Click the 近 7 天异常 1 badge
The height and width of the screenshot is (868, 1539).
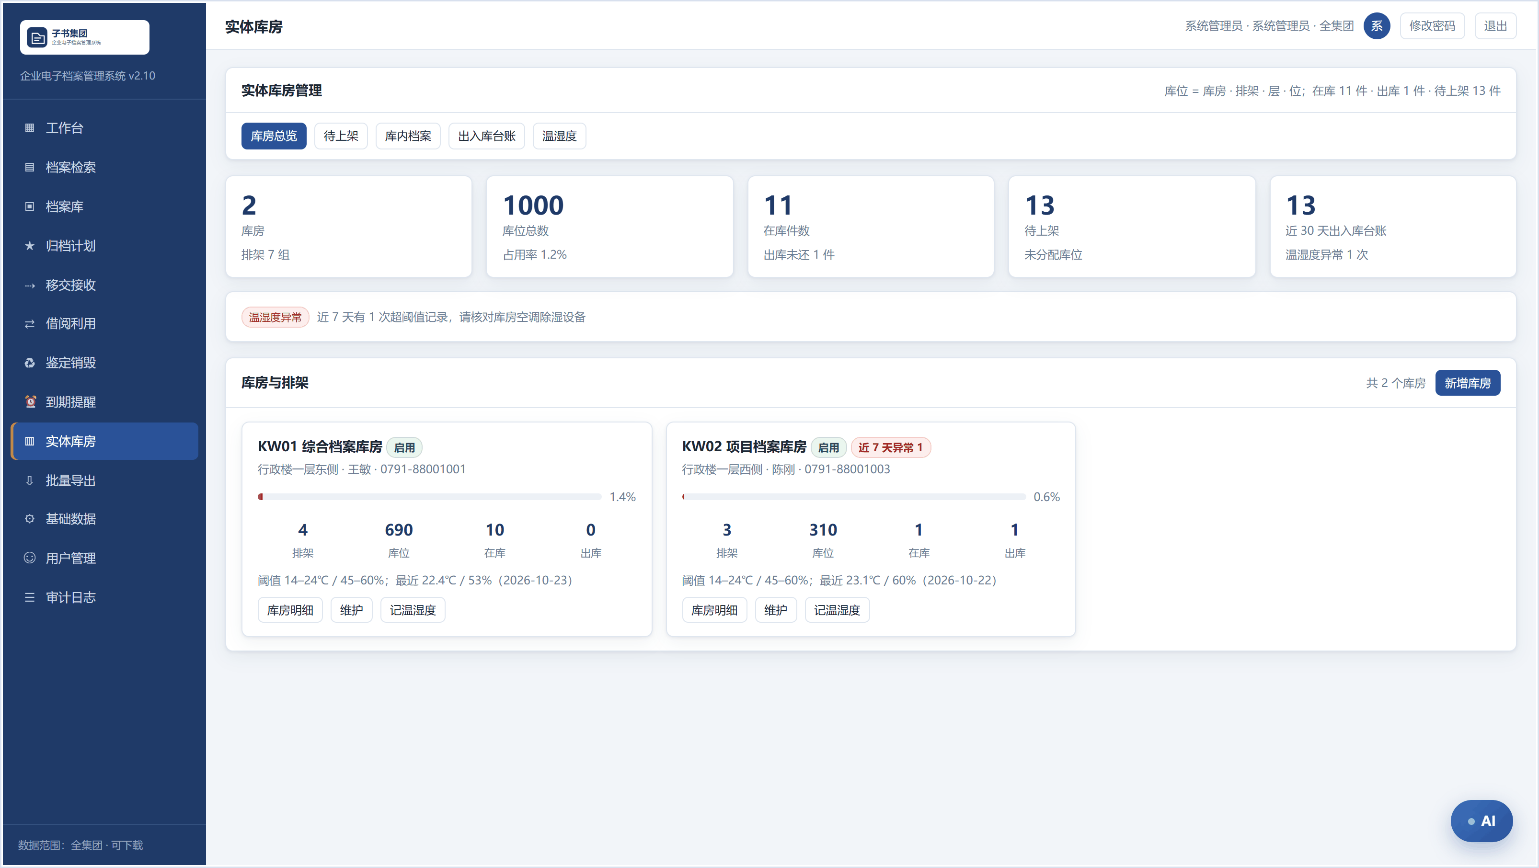(x=890, y=447)
